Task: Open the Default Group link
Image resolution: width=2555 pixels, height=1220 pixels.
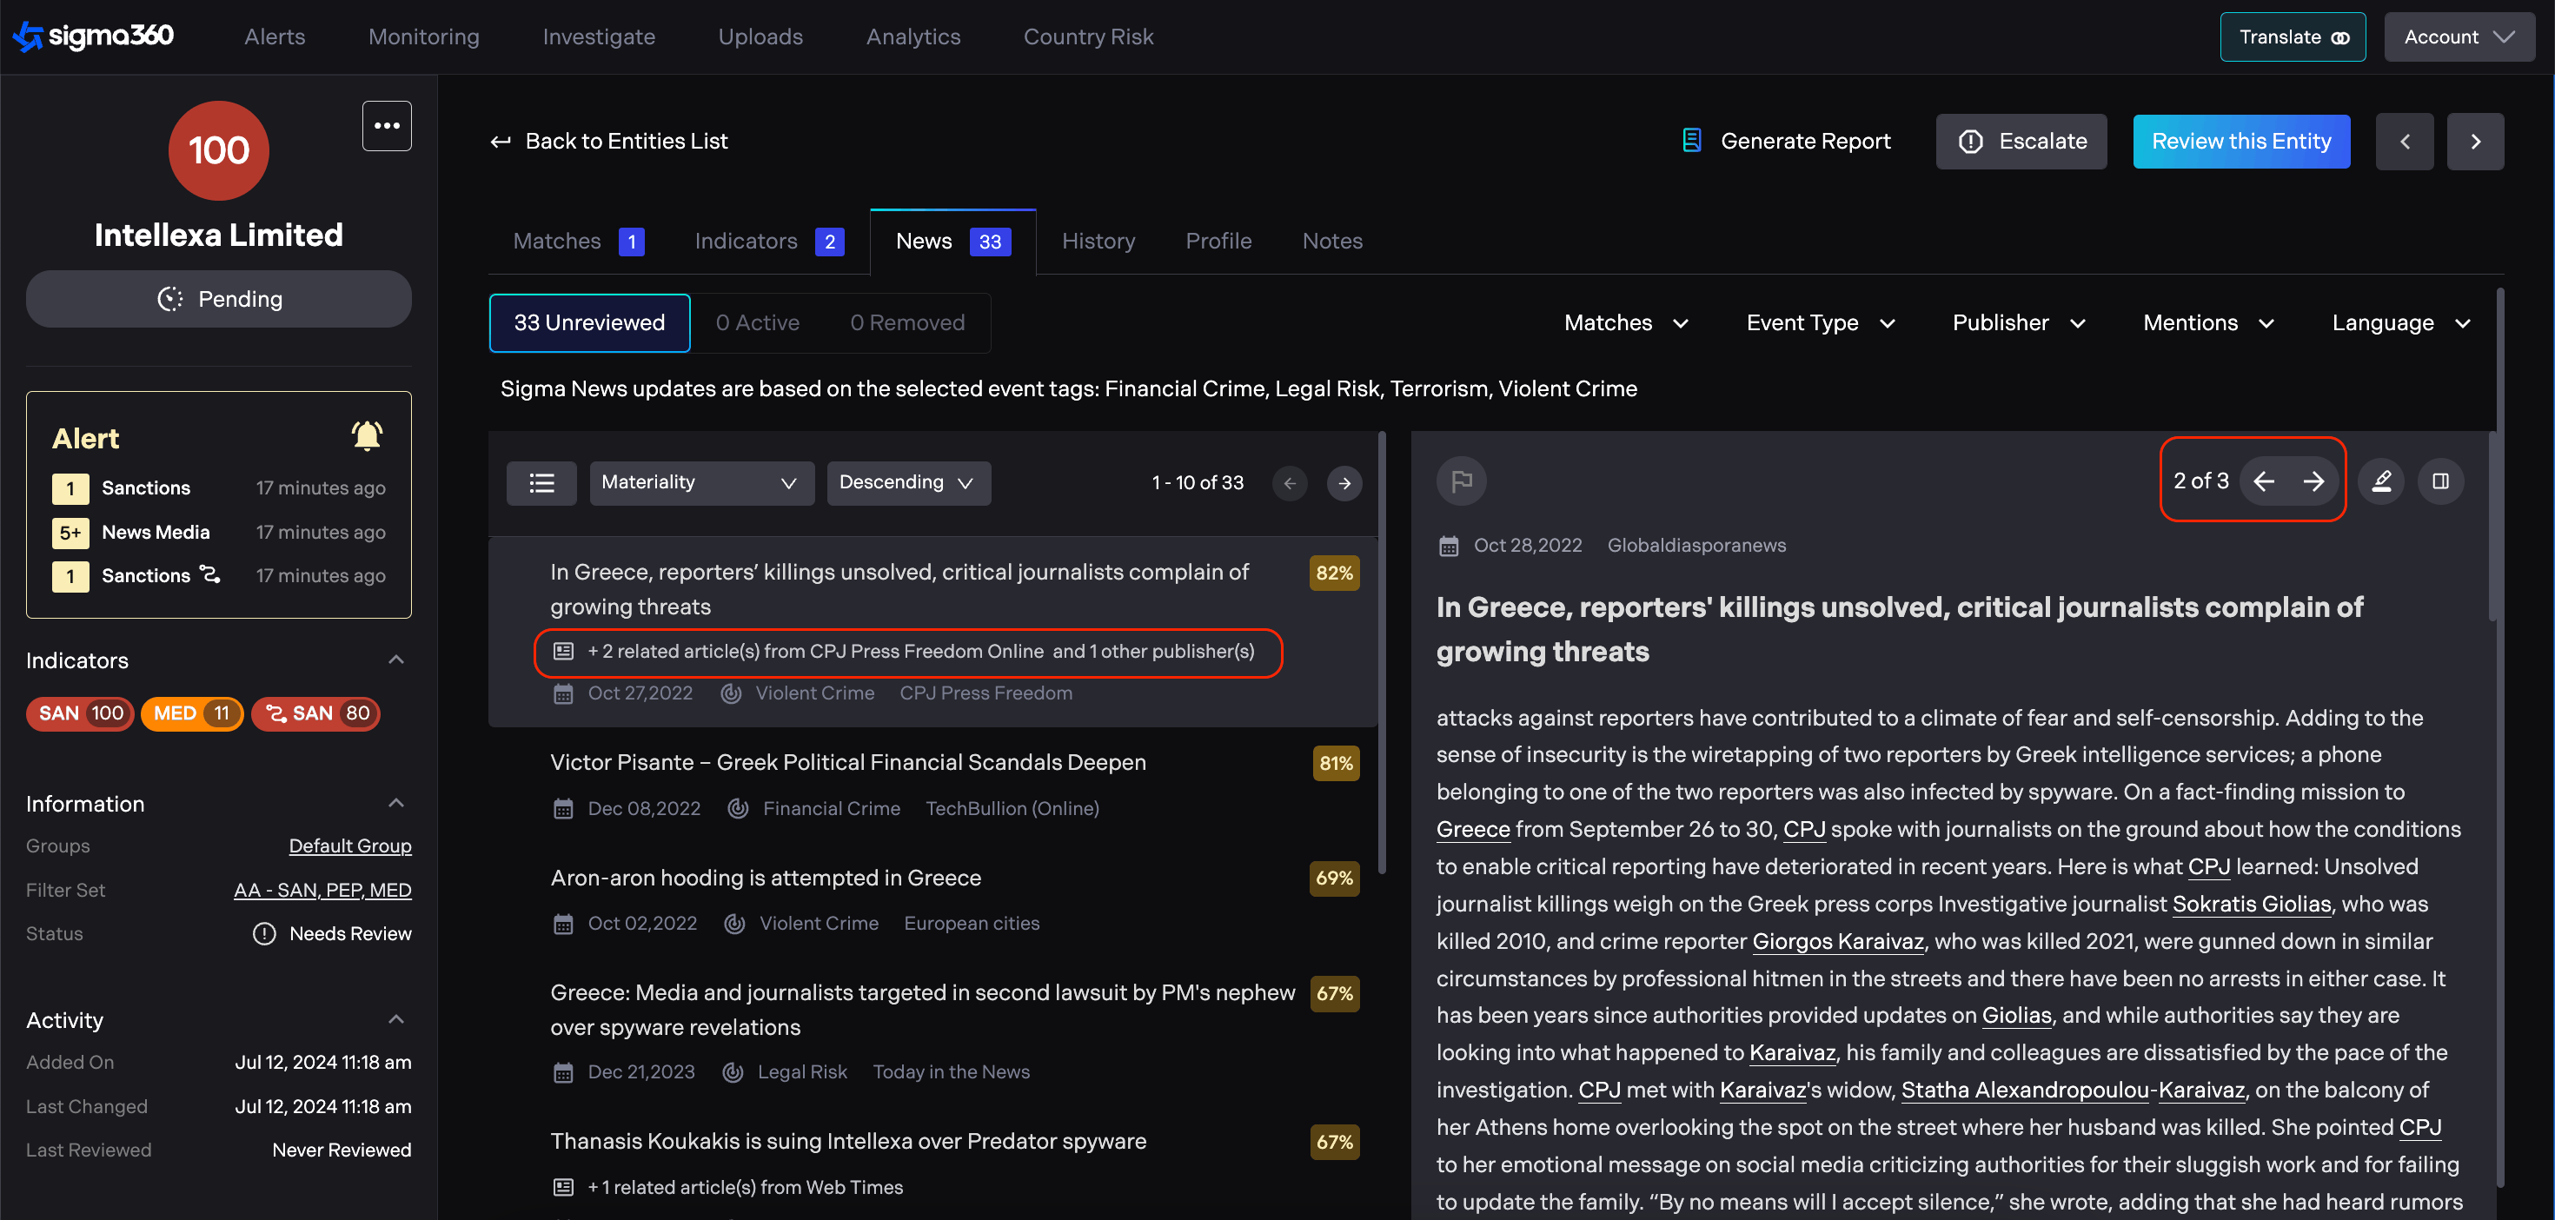Action: [x=349, y=846]
